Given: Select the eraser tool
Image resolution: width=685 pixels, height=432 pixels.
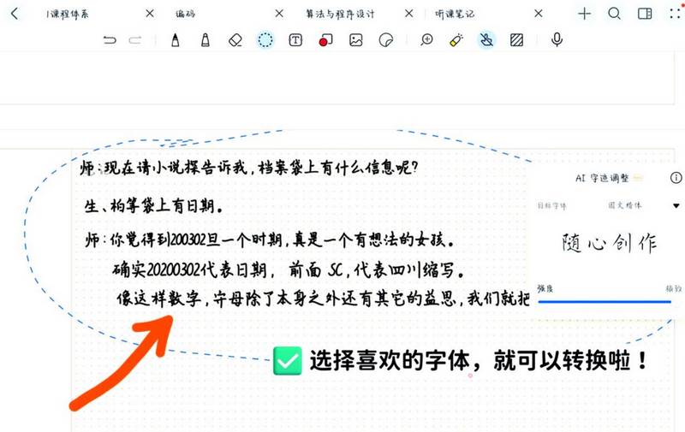Looking at the screenshot, I should 235,40.
